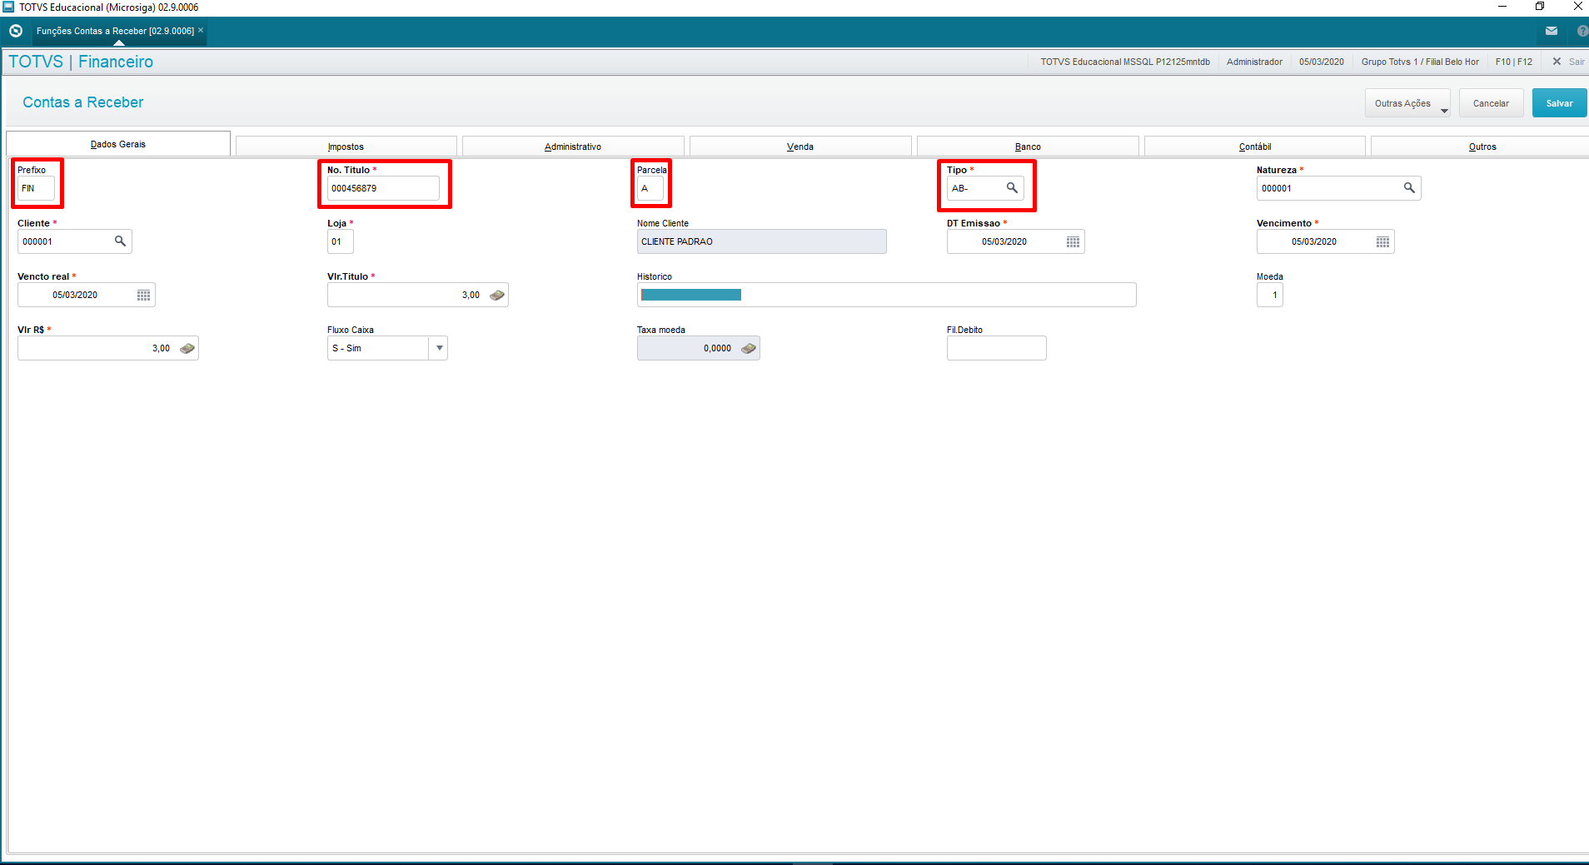Expand the Fluxo Caixa dropdown
The width and height of the screenshot is (1589, 865).
click(x=439, y=348)
